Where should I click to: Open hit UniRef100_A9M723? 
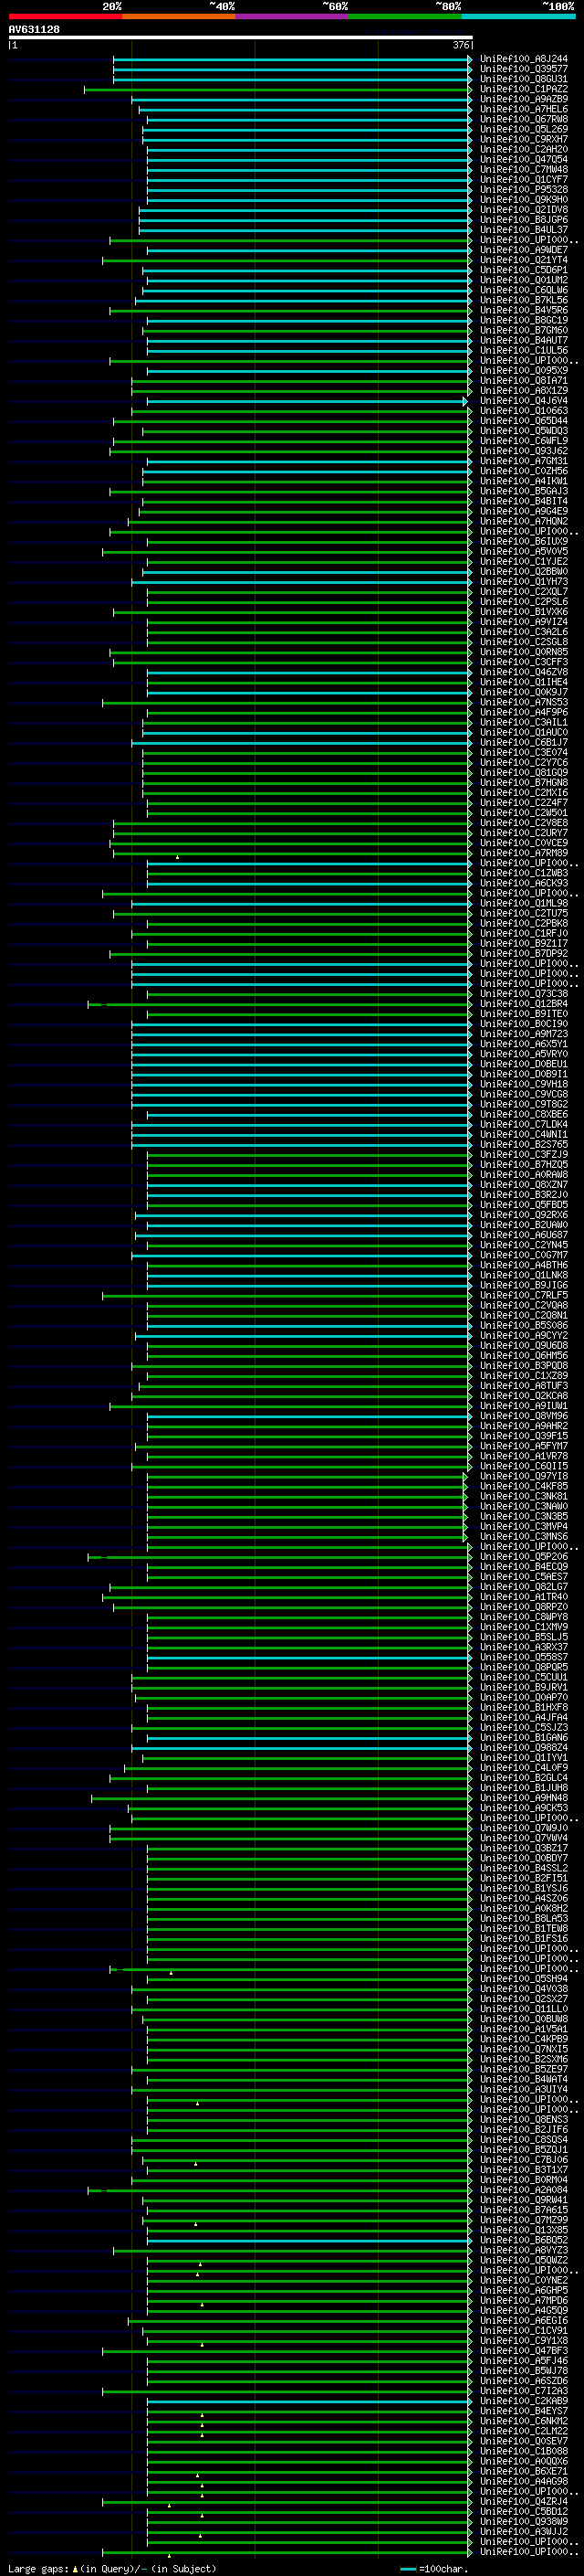click(x=524, y=1034)
